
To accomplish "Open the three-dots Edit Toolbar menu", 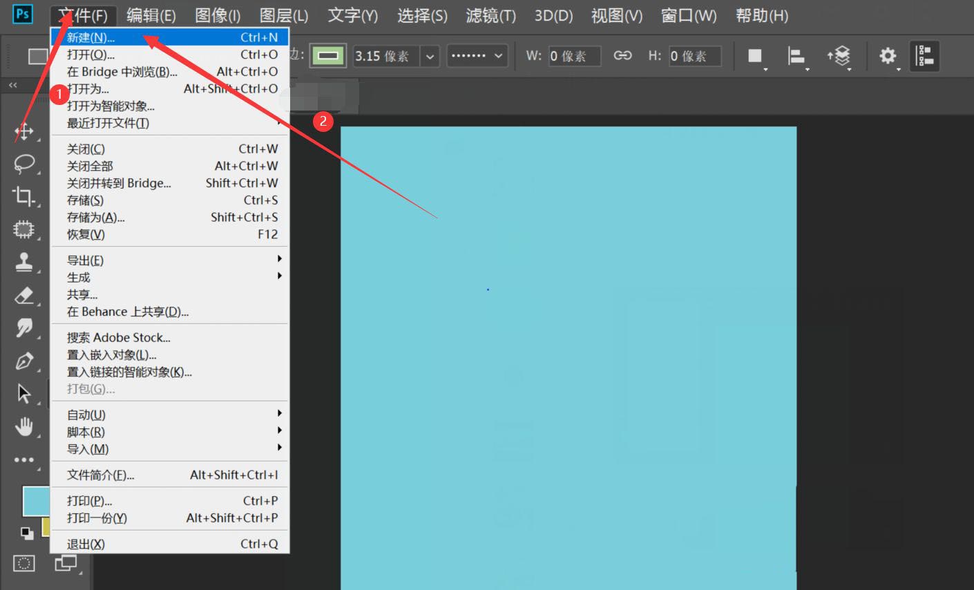I will [24, 459].
